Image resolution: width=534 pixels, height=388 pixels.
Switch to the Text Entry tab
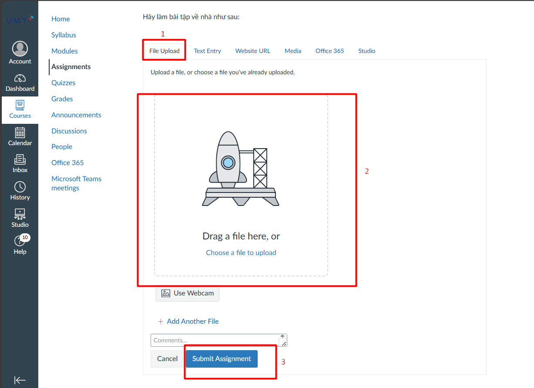(x=207, y=51)
